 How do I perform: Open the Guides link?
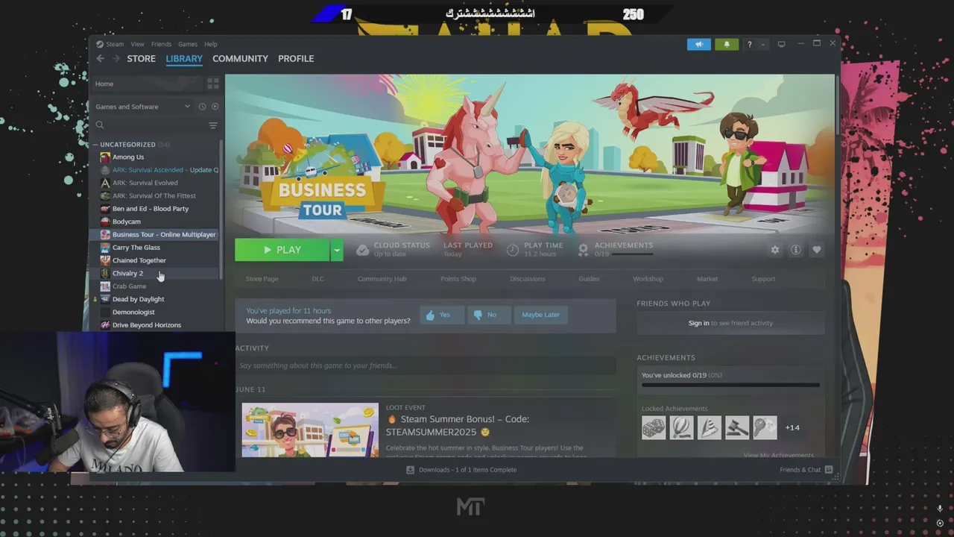coord(589,279)
